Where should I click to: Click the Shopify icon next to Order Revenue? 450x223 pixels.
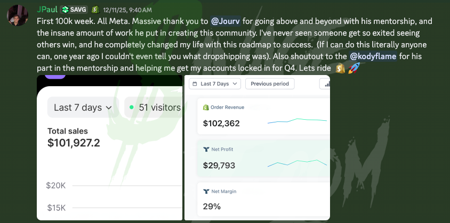coord(206,108)
